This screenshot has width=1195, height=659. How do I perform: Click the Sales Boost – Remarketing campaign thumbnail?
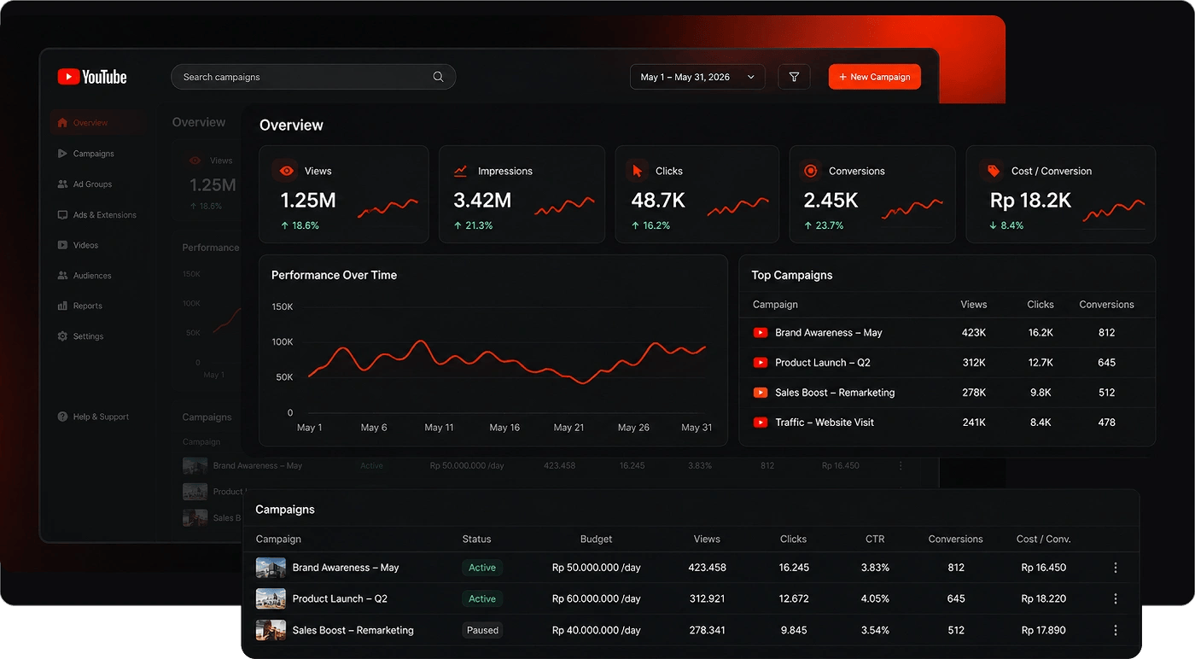(271, 631)
